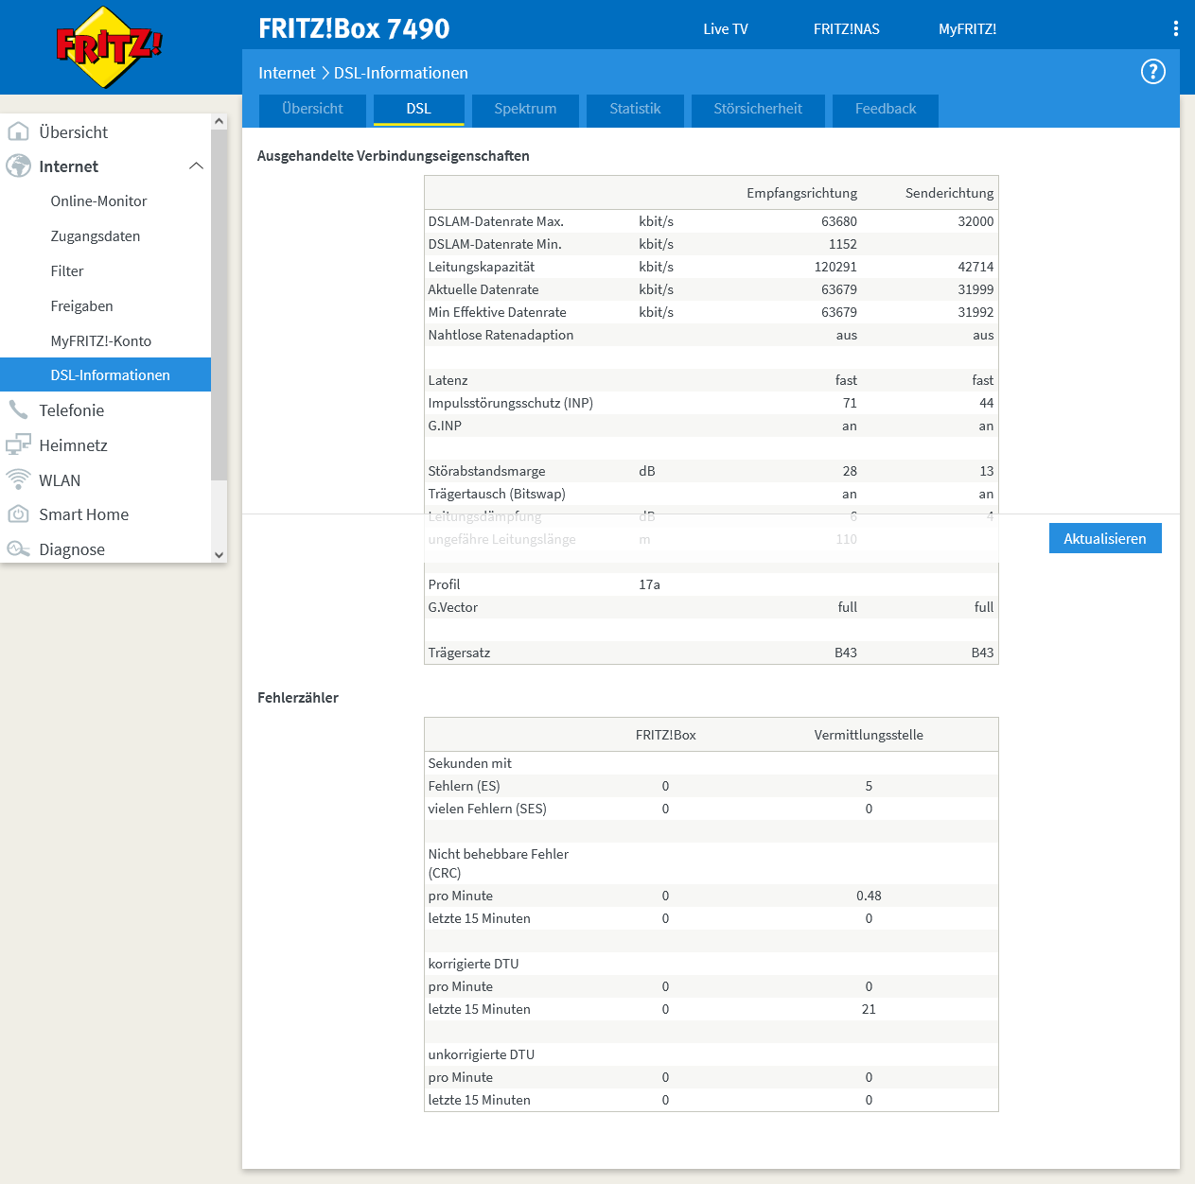1195x1184 pixels.
Task: Select the Smart Home icon
Action: 19,514
